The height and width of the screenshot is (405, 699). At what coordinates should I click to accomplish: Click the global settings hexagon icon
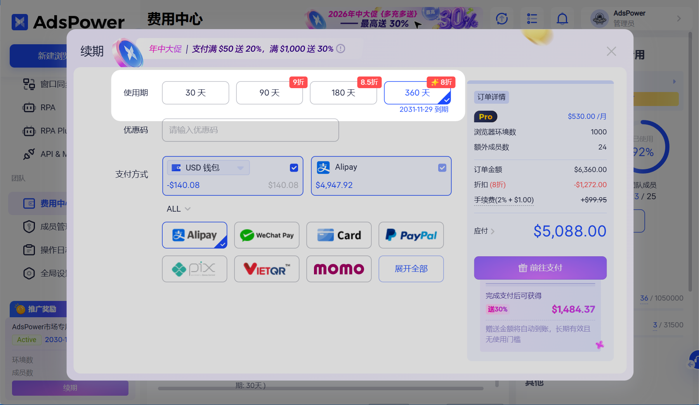29,273
